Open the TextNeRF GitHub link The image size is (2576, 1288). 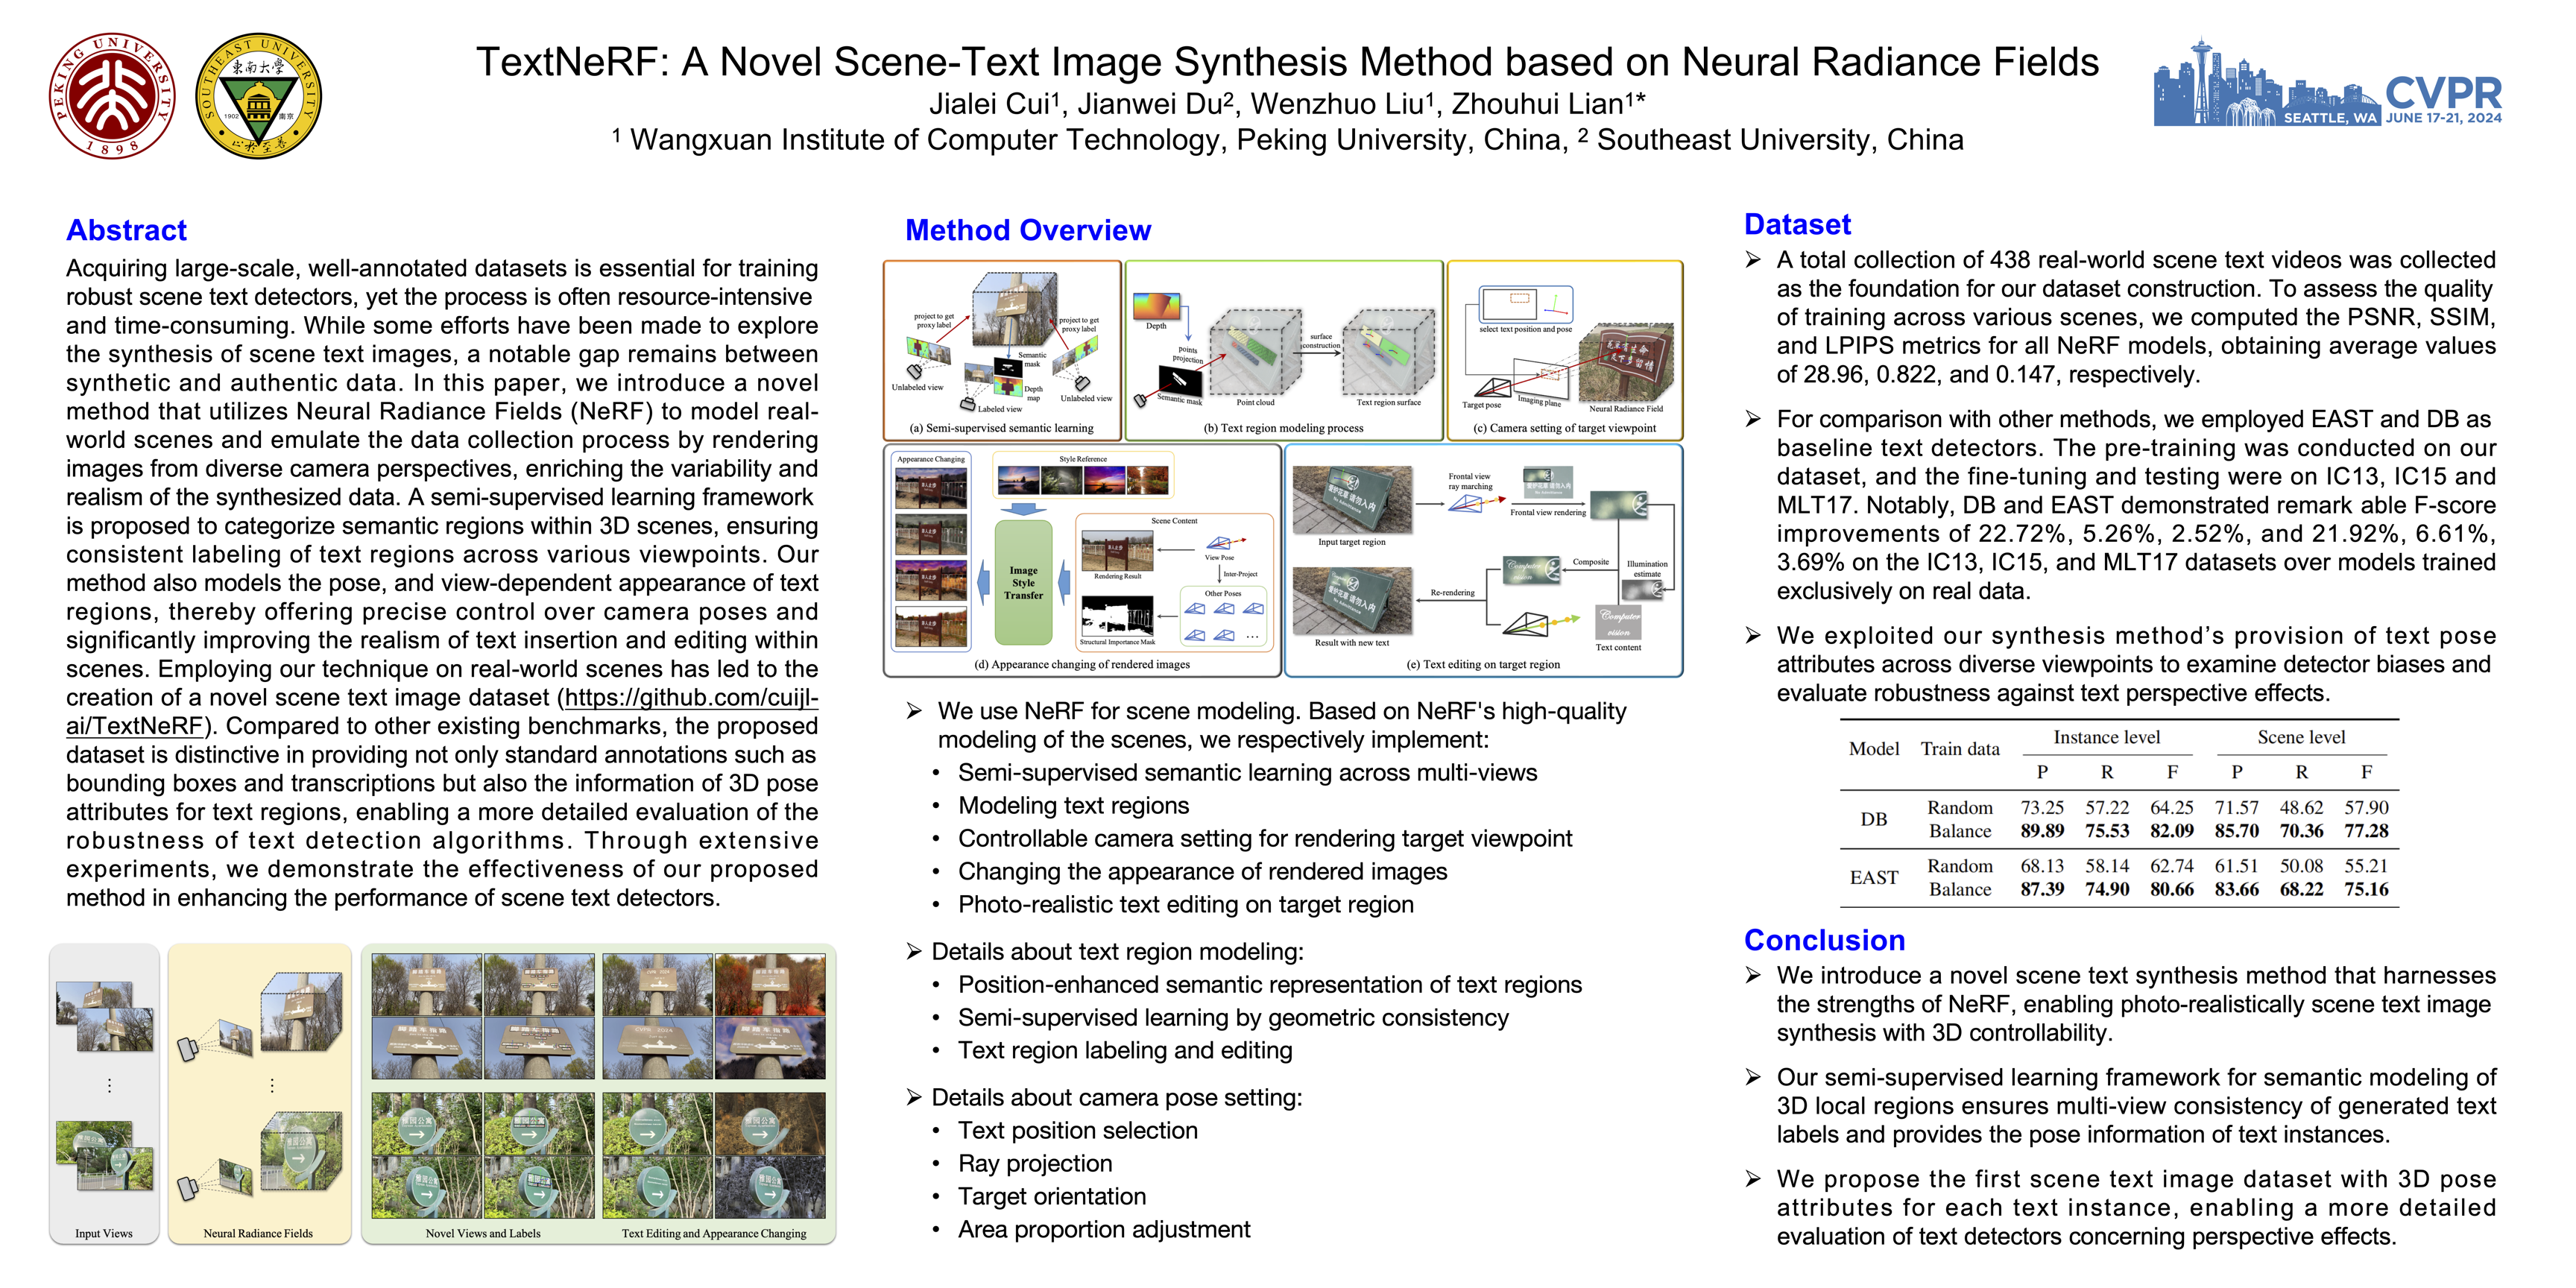click(x=690, y=698)
